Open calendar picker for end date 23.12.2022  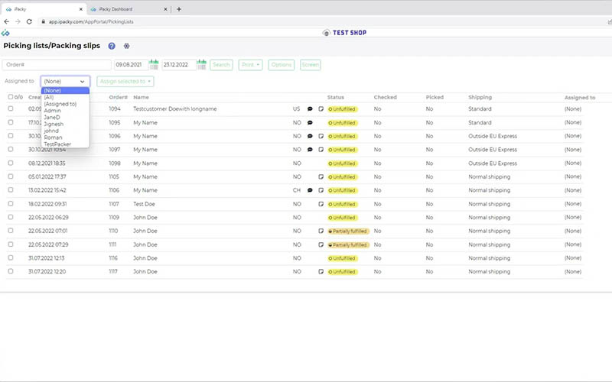coord(201,65)
